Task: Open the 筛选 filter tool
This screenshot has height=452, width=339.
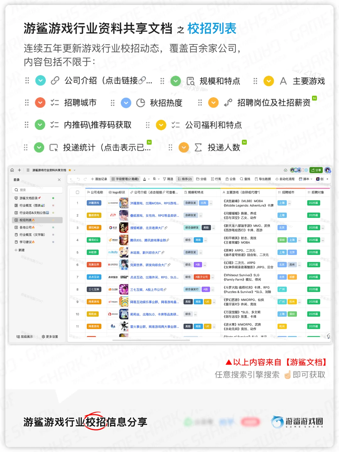Action: 169,179
